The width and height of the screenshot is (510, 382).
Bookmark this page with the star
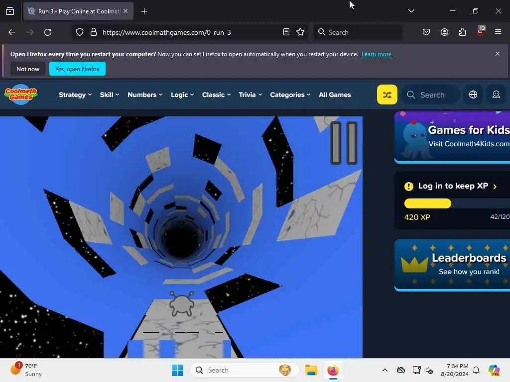pyautogui.click(x=300, y=32)
